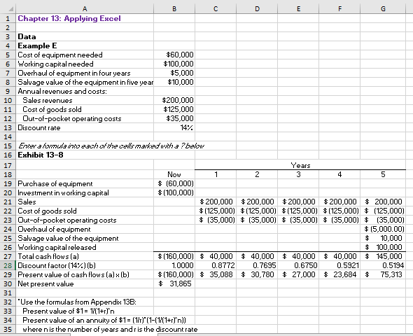Click Year 4 out-of-pocket operating costs cell
The width and height of the screenshot is (413, 336).
point(339,220)
